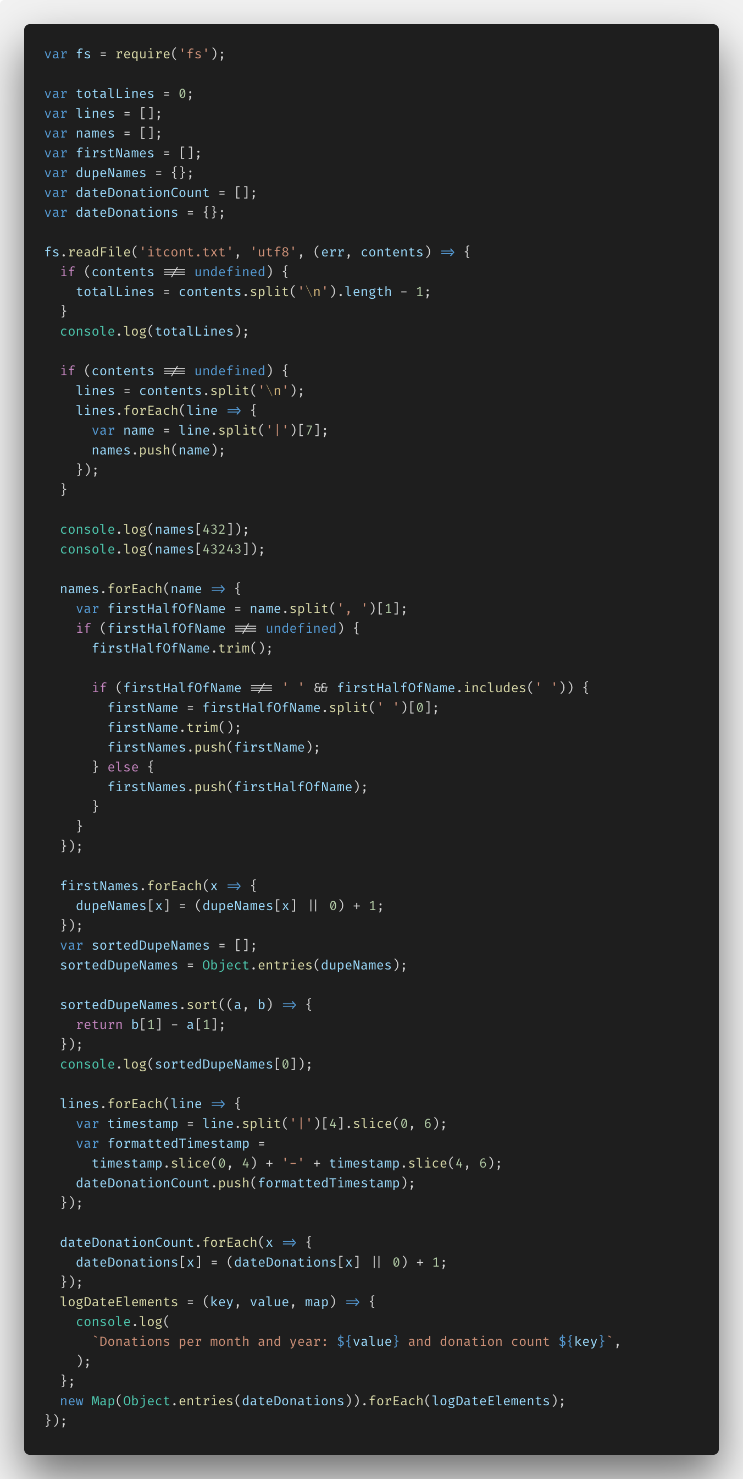This screenshot has width=743, height=1479.
Task: Click firstHalfOfName.includes call
Action: coord(454,688)
